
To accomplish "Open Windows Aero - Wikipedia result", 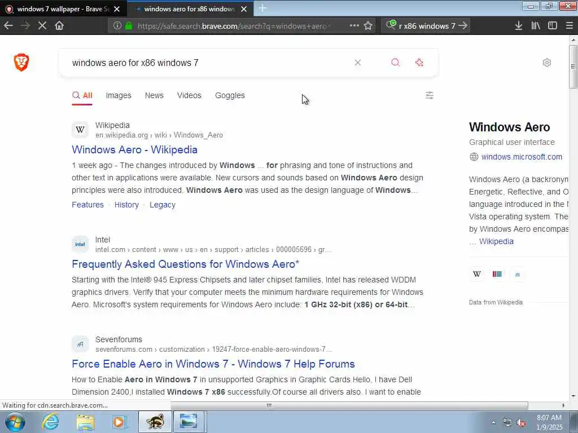I will [x=134, y=149].
